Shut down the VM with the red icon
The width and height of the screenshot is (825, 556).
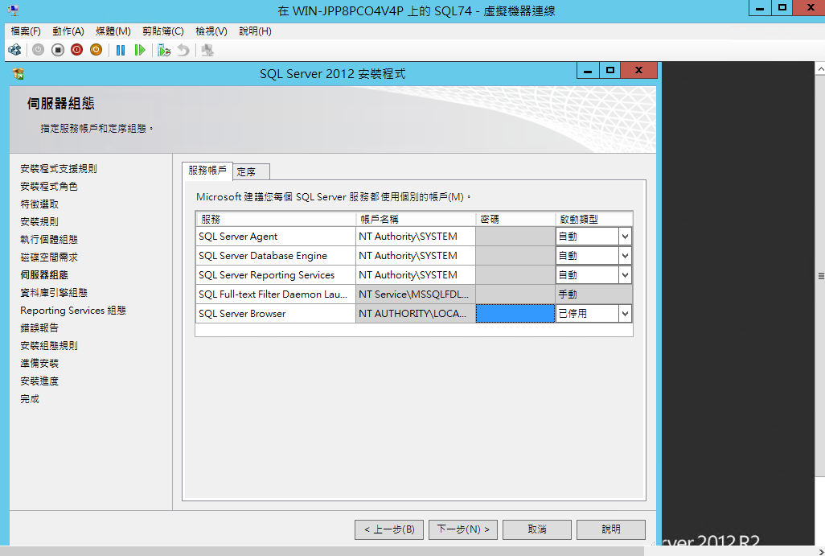(77, 50)
